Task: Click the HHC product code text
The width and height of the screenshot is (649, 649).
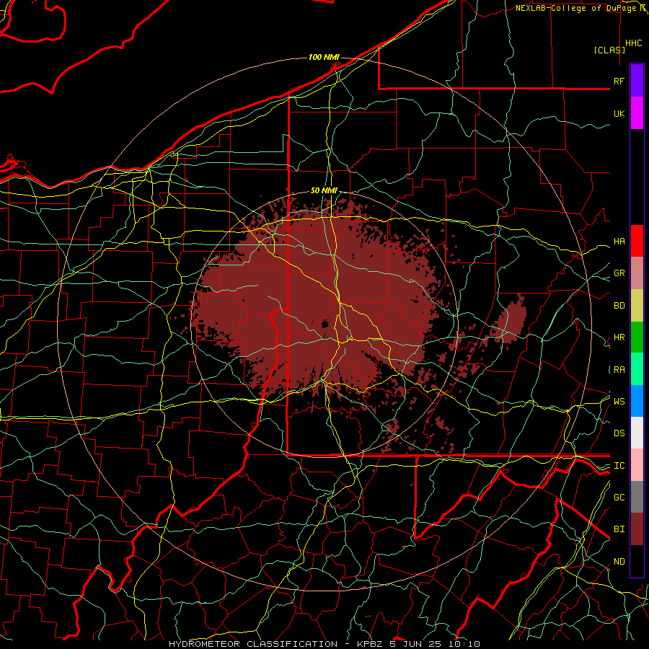Action: [x=633, y=43]
